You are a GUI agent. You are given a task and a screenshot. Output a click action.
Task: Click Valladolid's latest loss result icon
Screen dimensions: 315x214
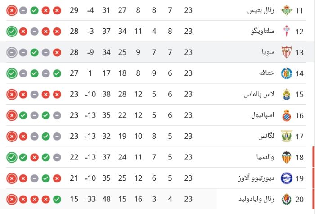point(12,199)
